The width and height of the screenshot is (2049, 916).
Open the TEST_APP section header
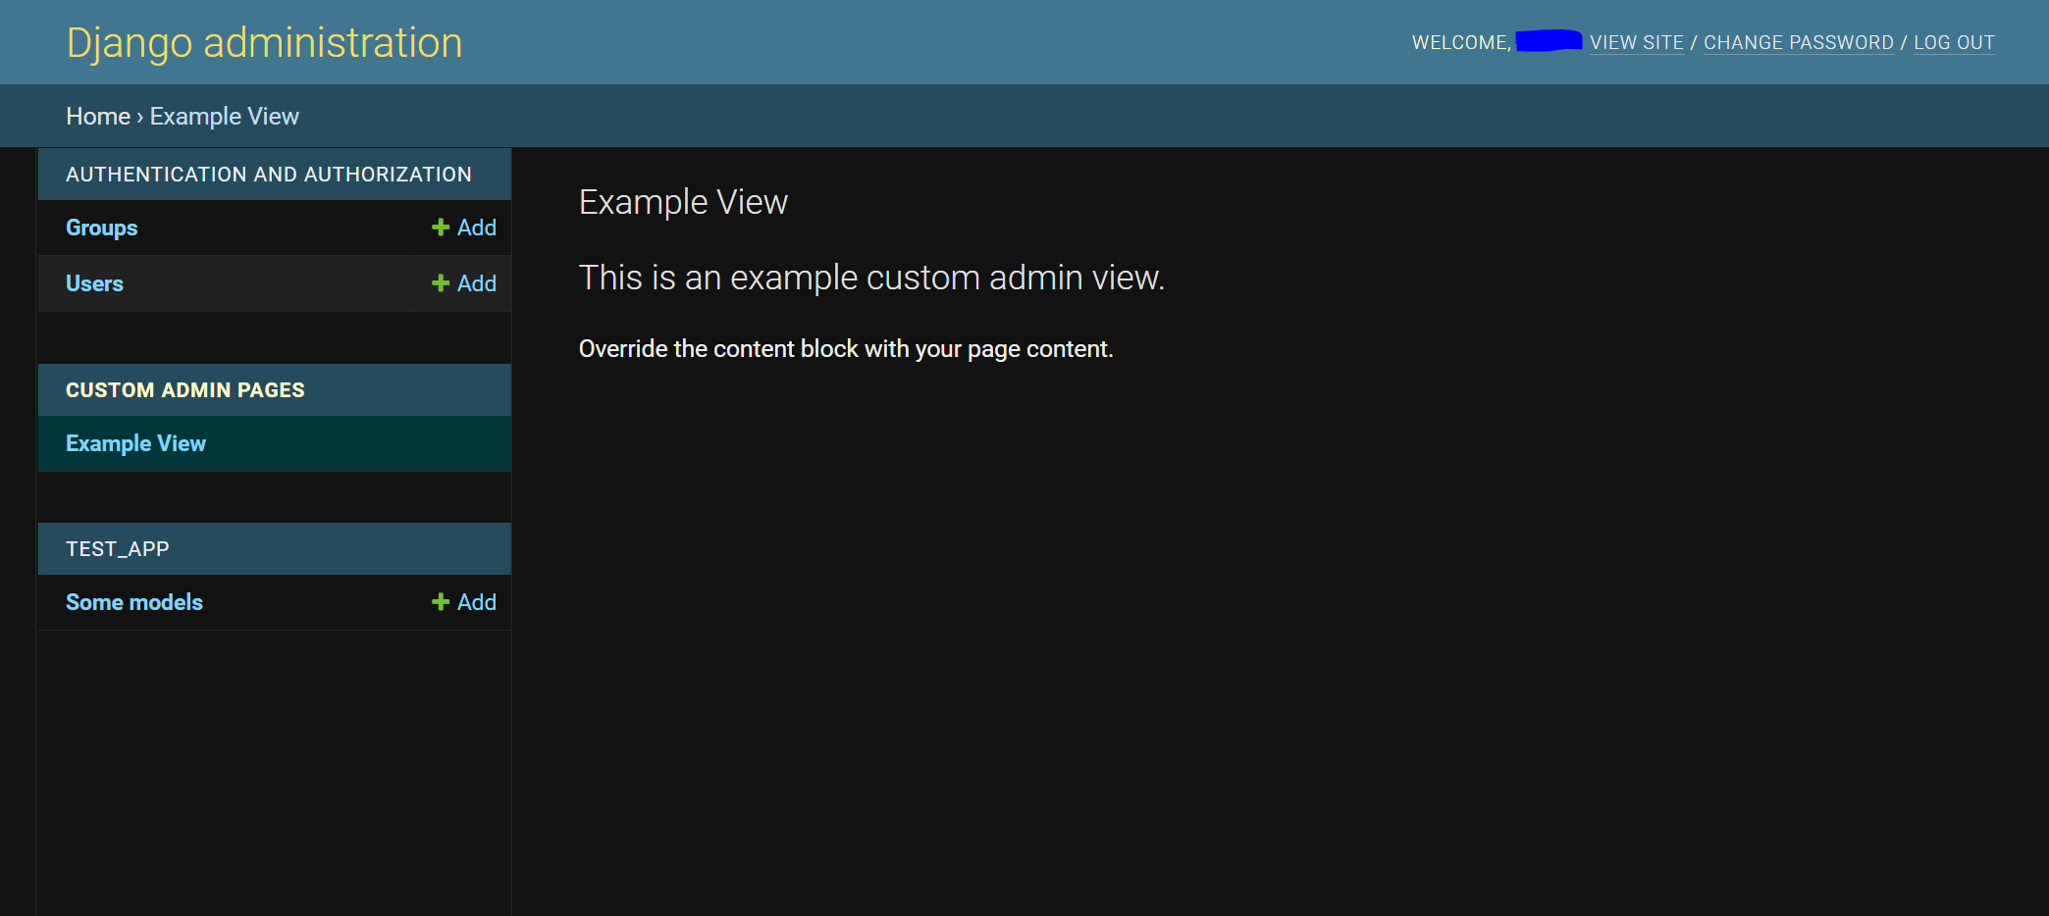click(x=118, y=549)
